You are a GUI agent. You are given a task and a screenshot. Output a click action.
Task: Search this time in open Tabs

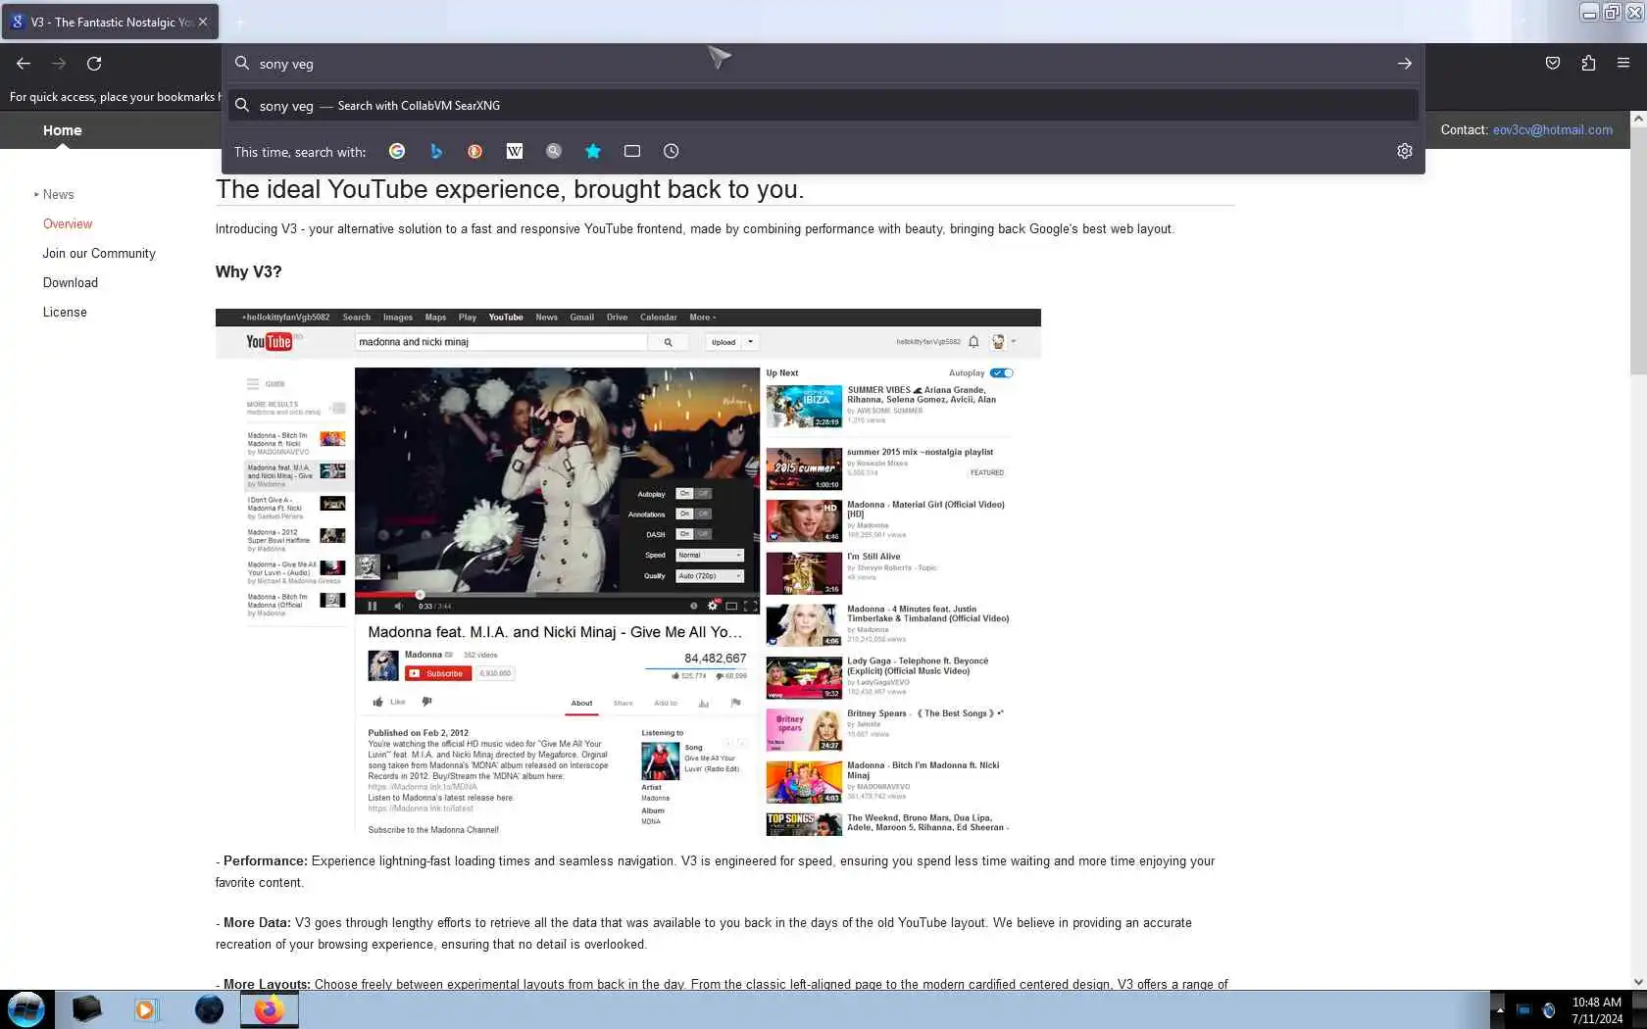[632, 151]
